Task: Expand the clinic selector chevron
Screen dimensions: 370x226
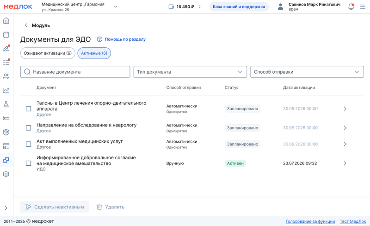Action: [x=116, y=6]
